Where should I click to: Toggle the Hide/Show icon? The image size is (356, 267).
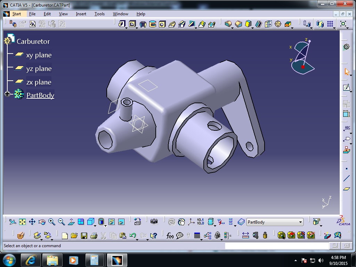[x=112, y=222]
